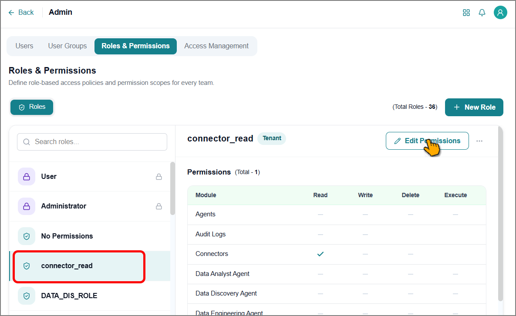
Task: Click the Write column header
Action: coord(365,195)
